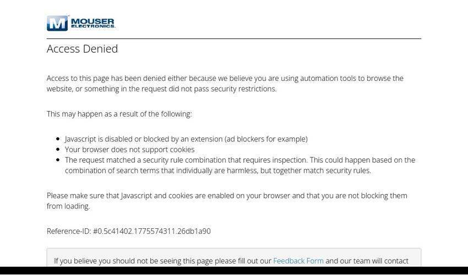
Task: Click the Mouser Electronics logo
Action: (81, 23)
